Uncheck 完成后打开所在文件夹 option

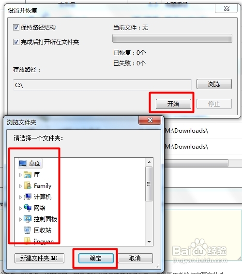16,42
